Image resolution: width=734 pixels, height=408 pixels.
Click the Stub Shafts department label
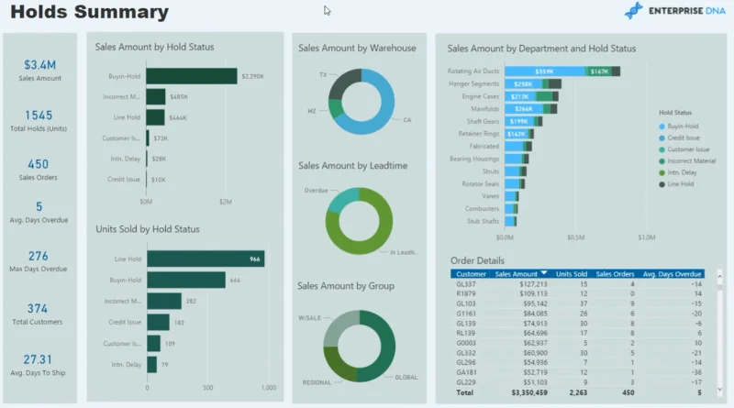[x=483, y=221]
